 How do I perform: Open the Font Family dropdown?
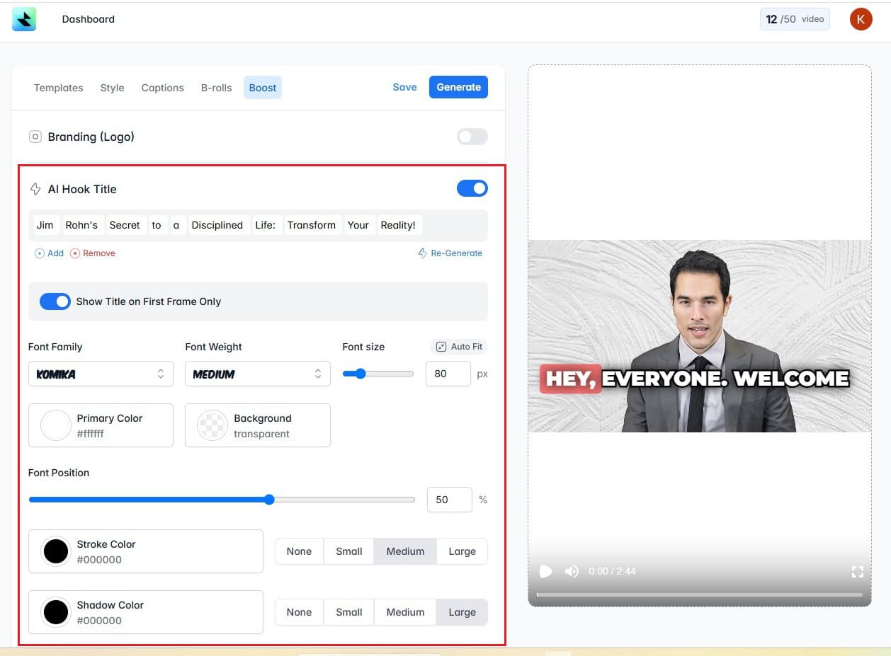(101, 374)
